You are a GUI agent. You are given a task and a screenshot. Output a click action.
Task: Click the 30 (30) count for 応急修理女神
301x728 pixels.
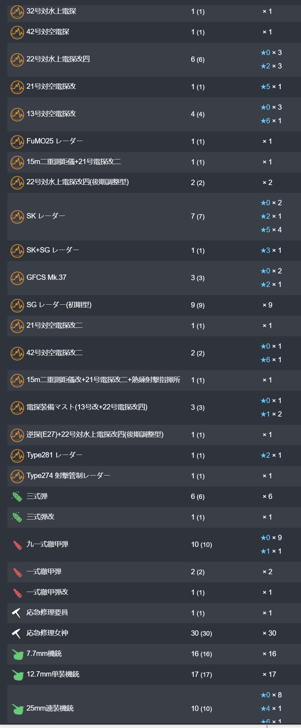pos(201,633)
